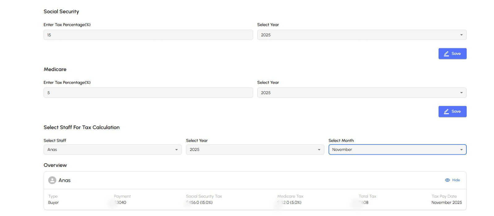Click the Payment amount value
The height and width of the screenshot is (216, 494).
point(120,203)
